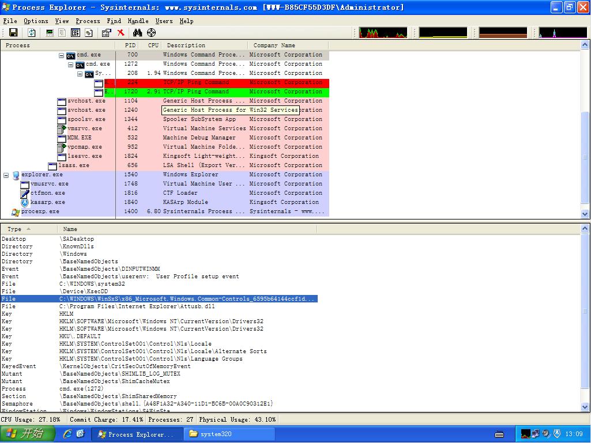Image resolution: width=591 pixels, height=443 pixels.
Task: Click the Find Window's Process target icon
Action: click(x=151, y=33)
